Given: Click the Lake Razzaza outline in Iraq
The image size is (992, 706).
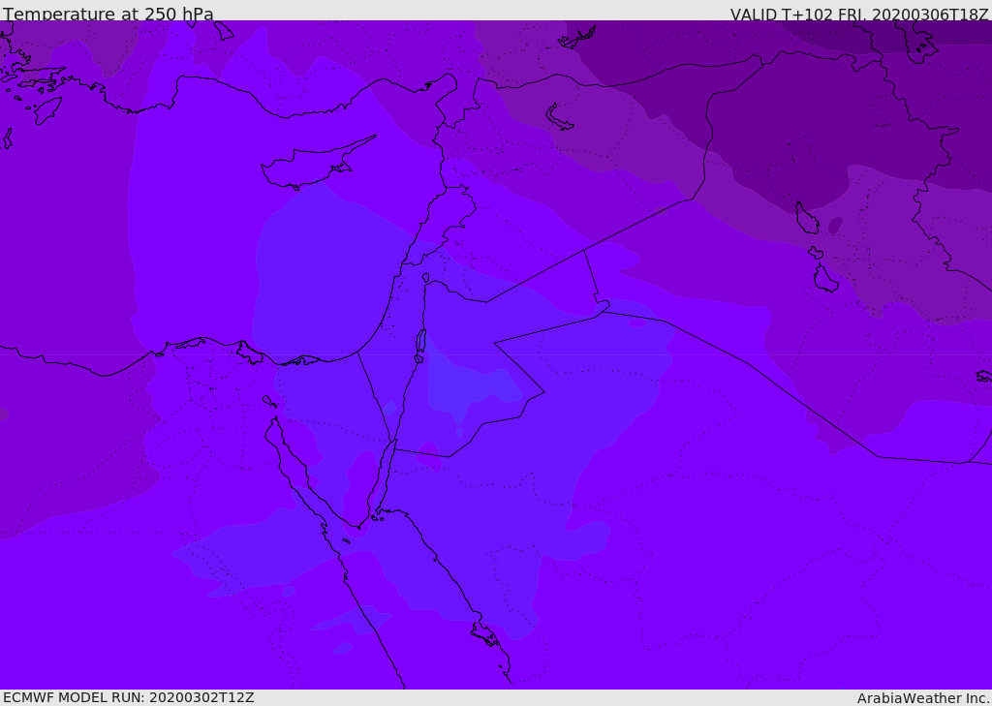Looking at the screenshot, I should [824, 280].
